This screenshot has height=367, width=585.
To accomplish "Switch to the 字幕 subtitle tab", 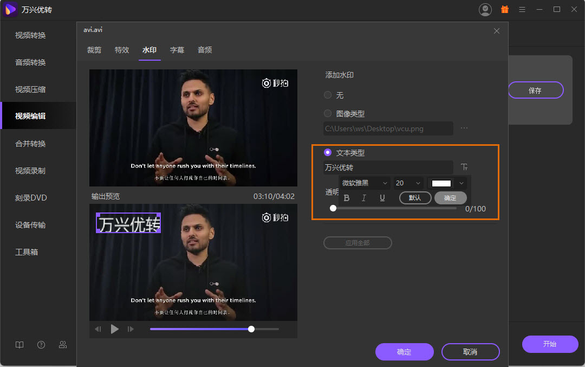I will [177, 50].
